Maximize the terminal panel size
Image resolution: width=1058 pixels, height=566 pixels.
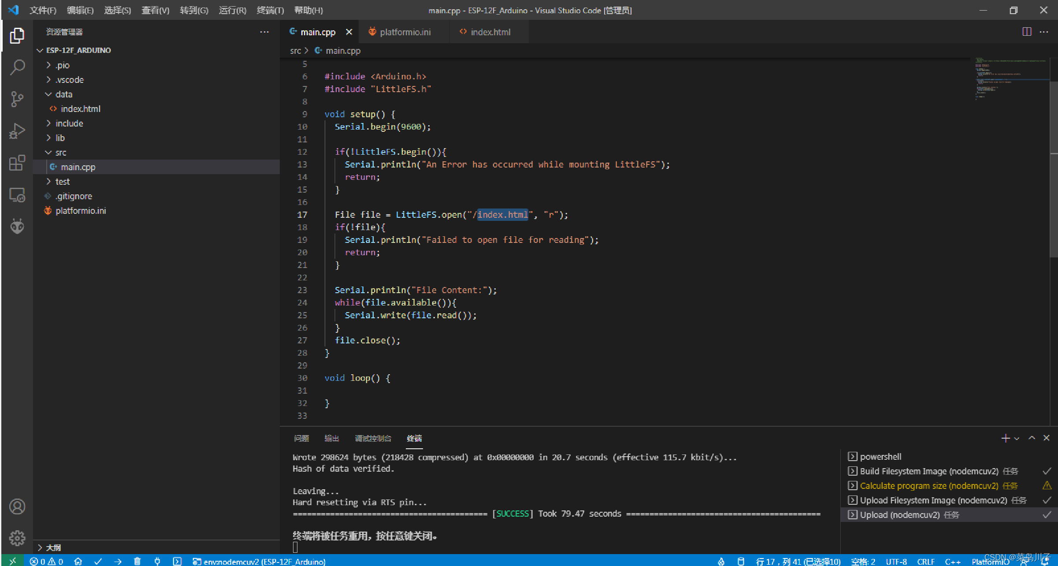(1032, 438)
